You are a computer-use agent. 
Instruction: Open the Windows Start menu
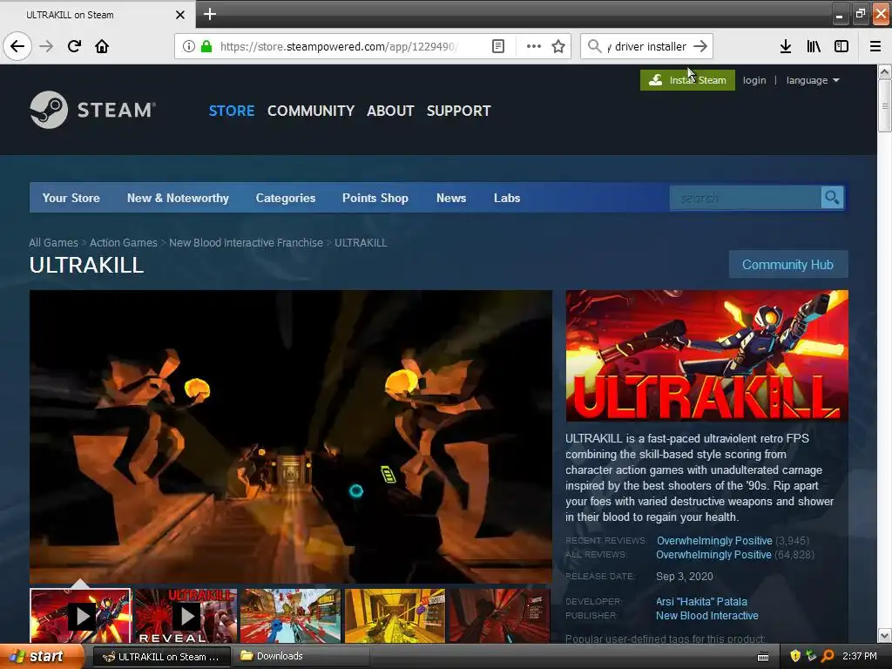pos(42,656)
